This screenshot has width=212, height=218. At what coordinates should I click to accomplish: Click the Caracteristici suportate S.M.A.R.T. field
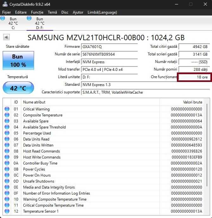(146, 92)
